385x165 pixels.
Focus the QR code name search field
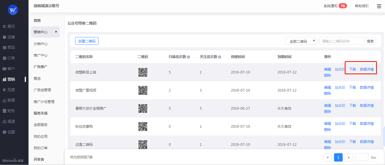coord(342,41)
